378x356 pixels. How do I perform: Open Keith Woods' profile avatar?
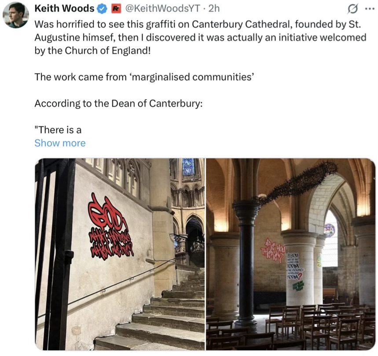[16, 15]
